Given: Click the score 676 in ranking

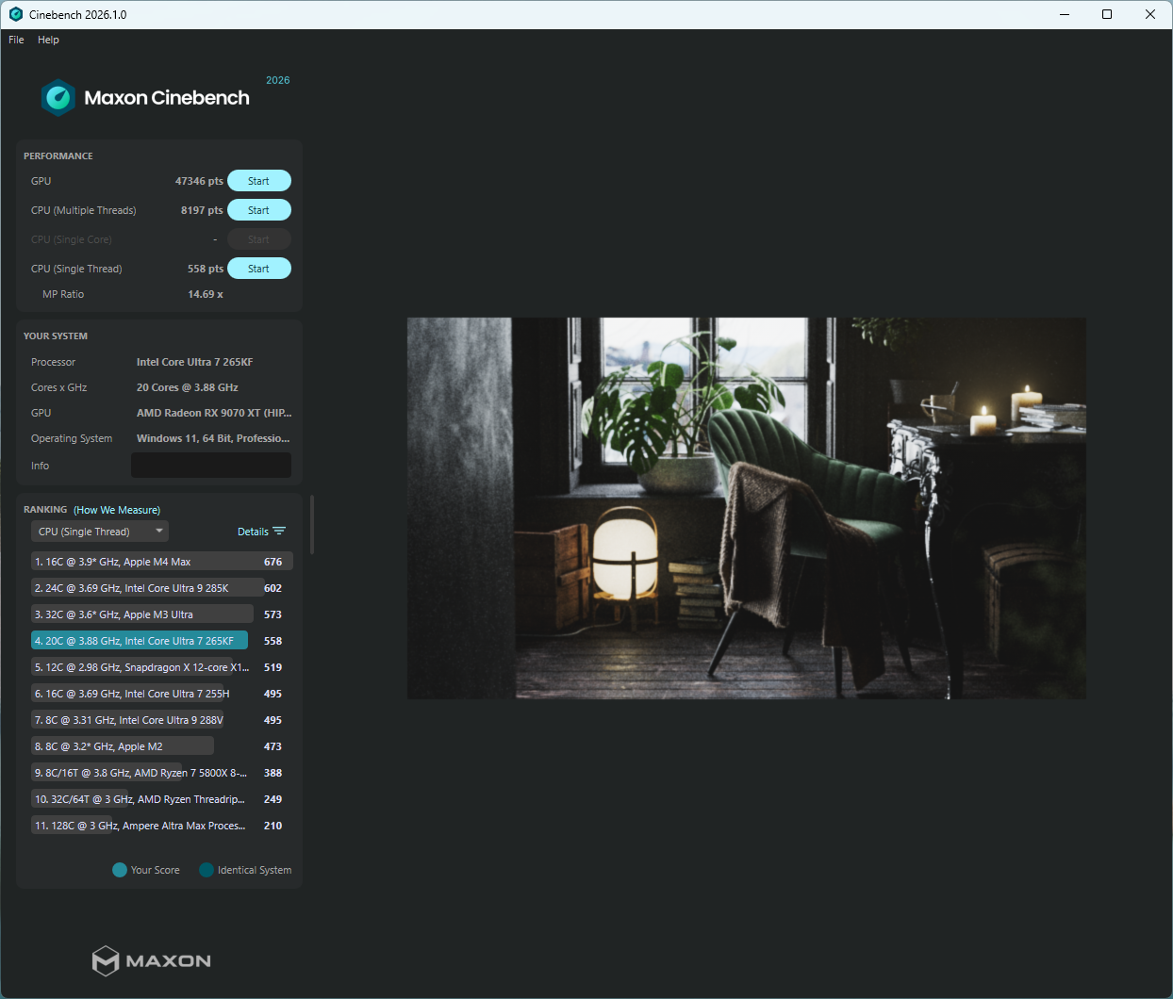Looking at the screenshot, I should coord(273,562).
